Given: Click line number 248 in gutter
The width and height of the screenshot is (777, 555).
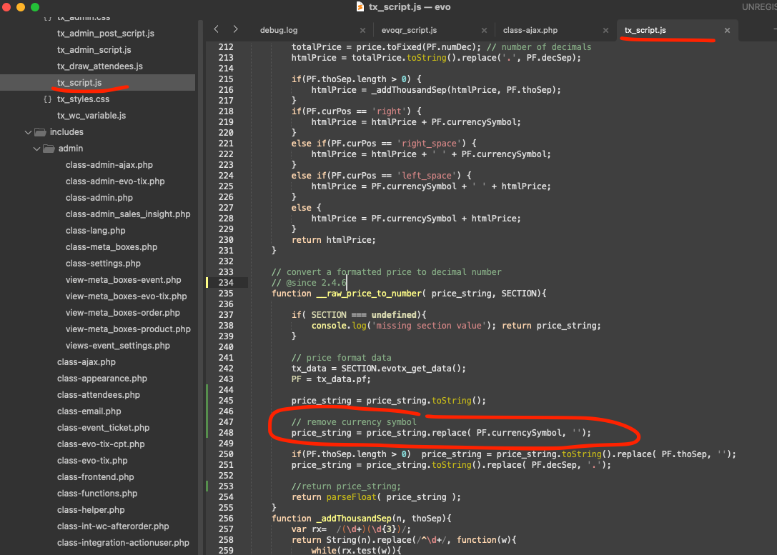Looking at the screenshot, I should click(226, 433).
